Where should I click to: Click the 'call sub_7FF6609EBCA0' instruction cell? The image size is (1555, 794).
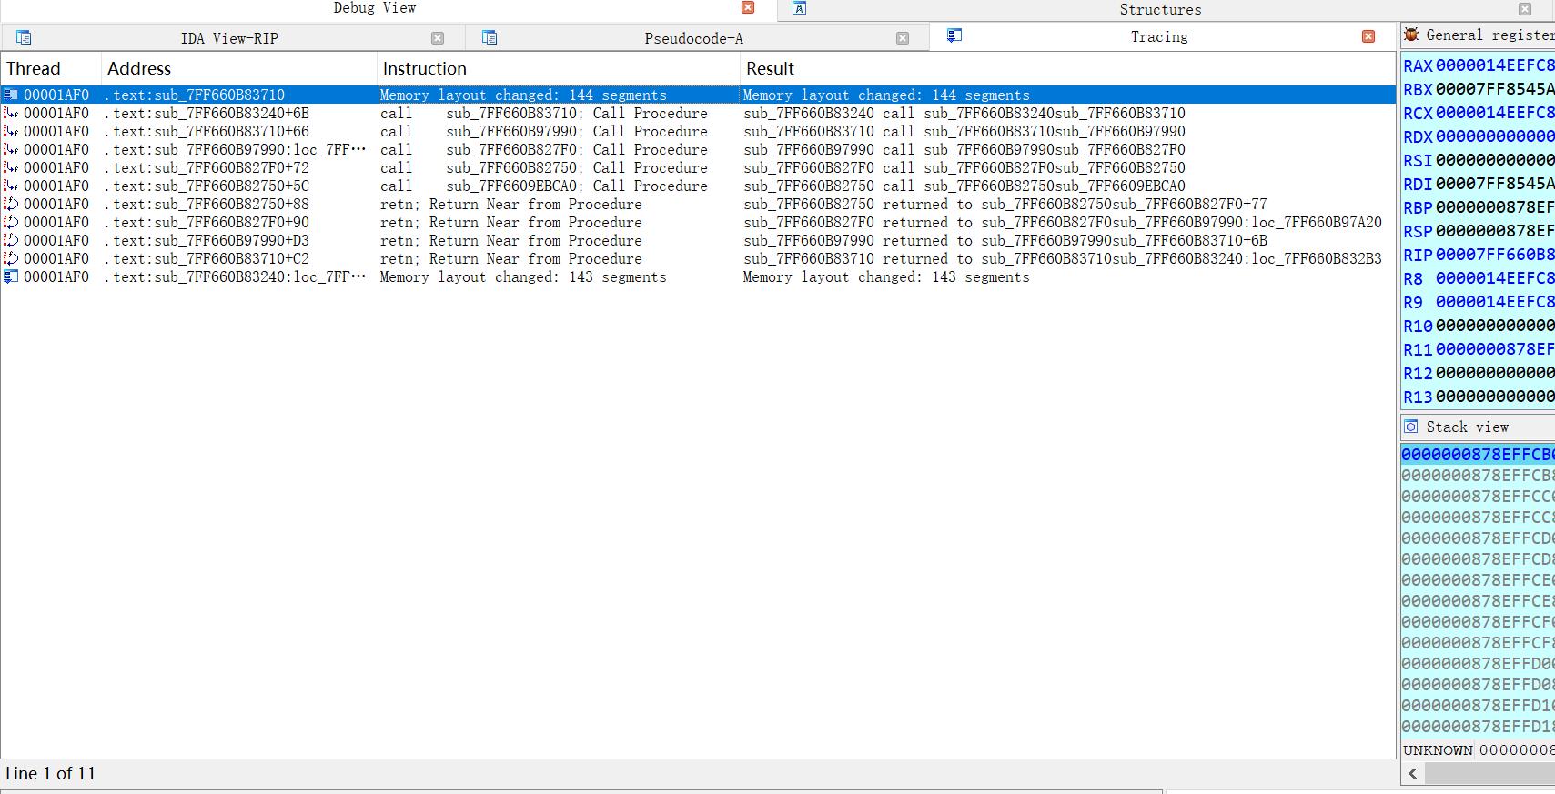pyautogui.click(x=543, y=186)
